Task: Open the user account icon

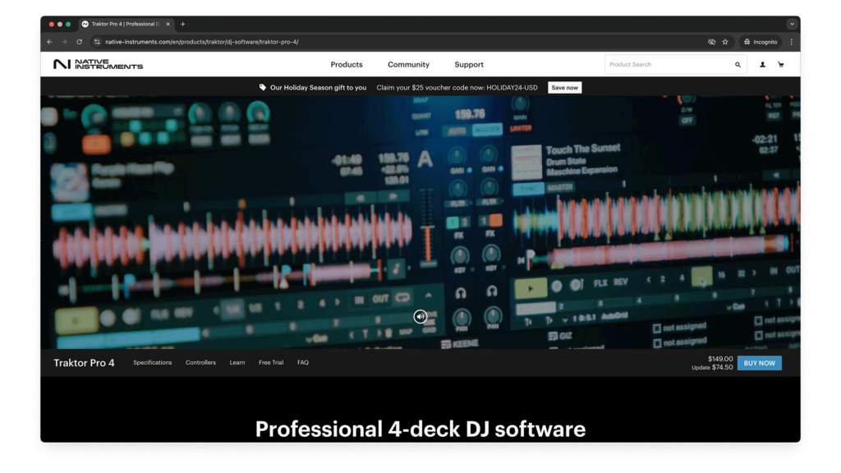Action: (762, 64)
